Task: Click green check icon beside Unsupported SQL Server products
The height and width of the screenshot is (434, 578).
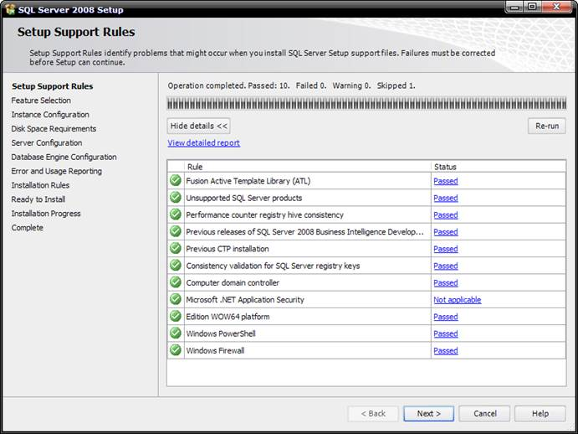Action: (x=176, y=198)
